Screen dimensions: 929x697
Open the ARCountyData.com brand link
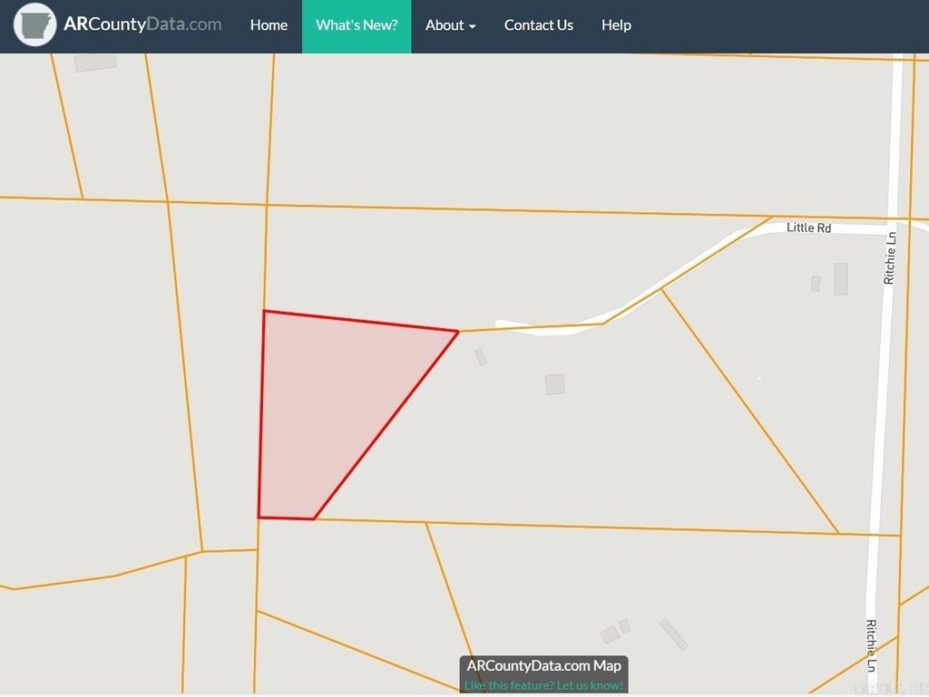(142, 25)
